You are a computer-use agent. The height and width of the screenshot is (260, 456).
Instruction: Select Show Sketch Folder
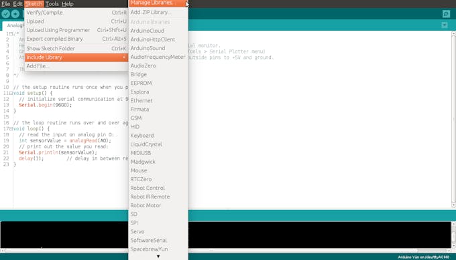(76, 48)
